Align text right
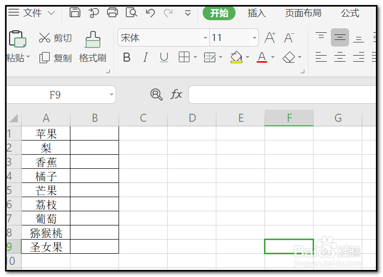Screen dimensions: 383x277 359,57
